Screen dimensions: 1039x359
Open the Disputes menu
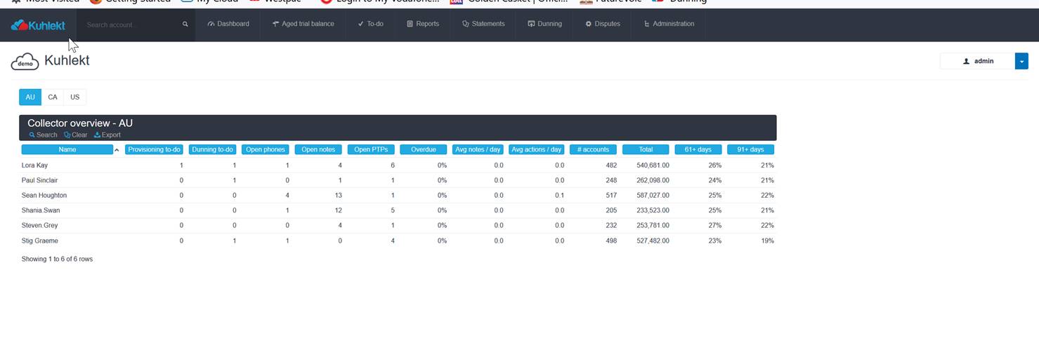pyautogui.click(x=603, y=24)
